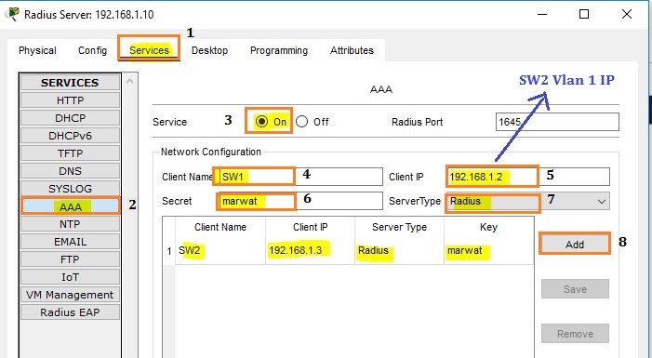
Task: Select the AAA service
Action: pyautogui.click(x=70, y=206)
